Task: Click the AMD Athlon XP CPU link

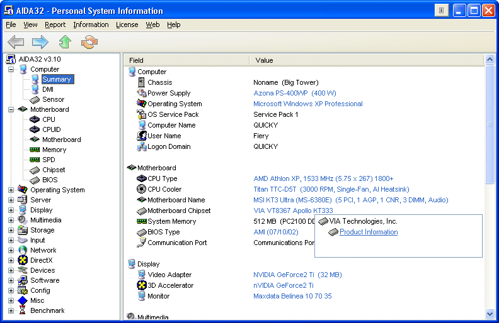Action: tap(323, 178)
